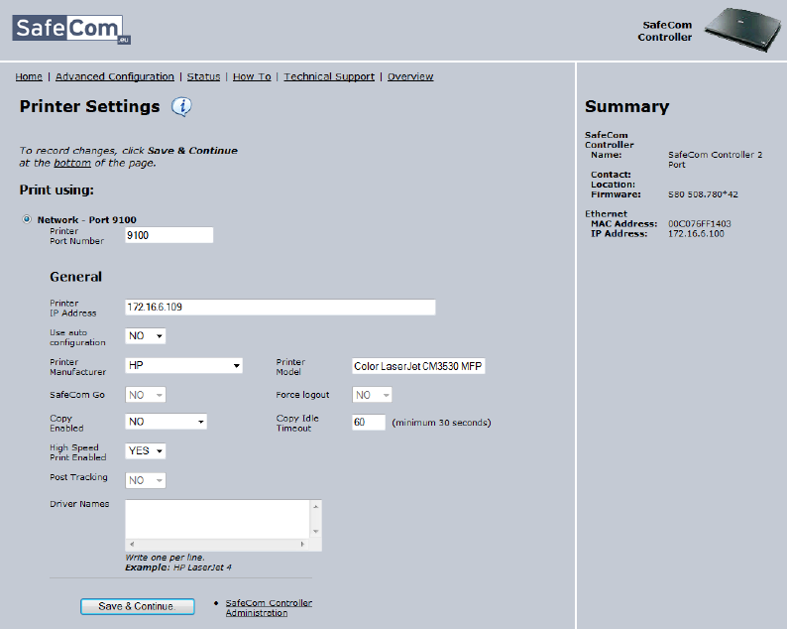
Task: Click the Printer Model field
Action: coord(418,366)
